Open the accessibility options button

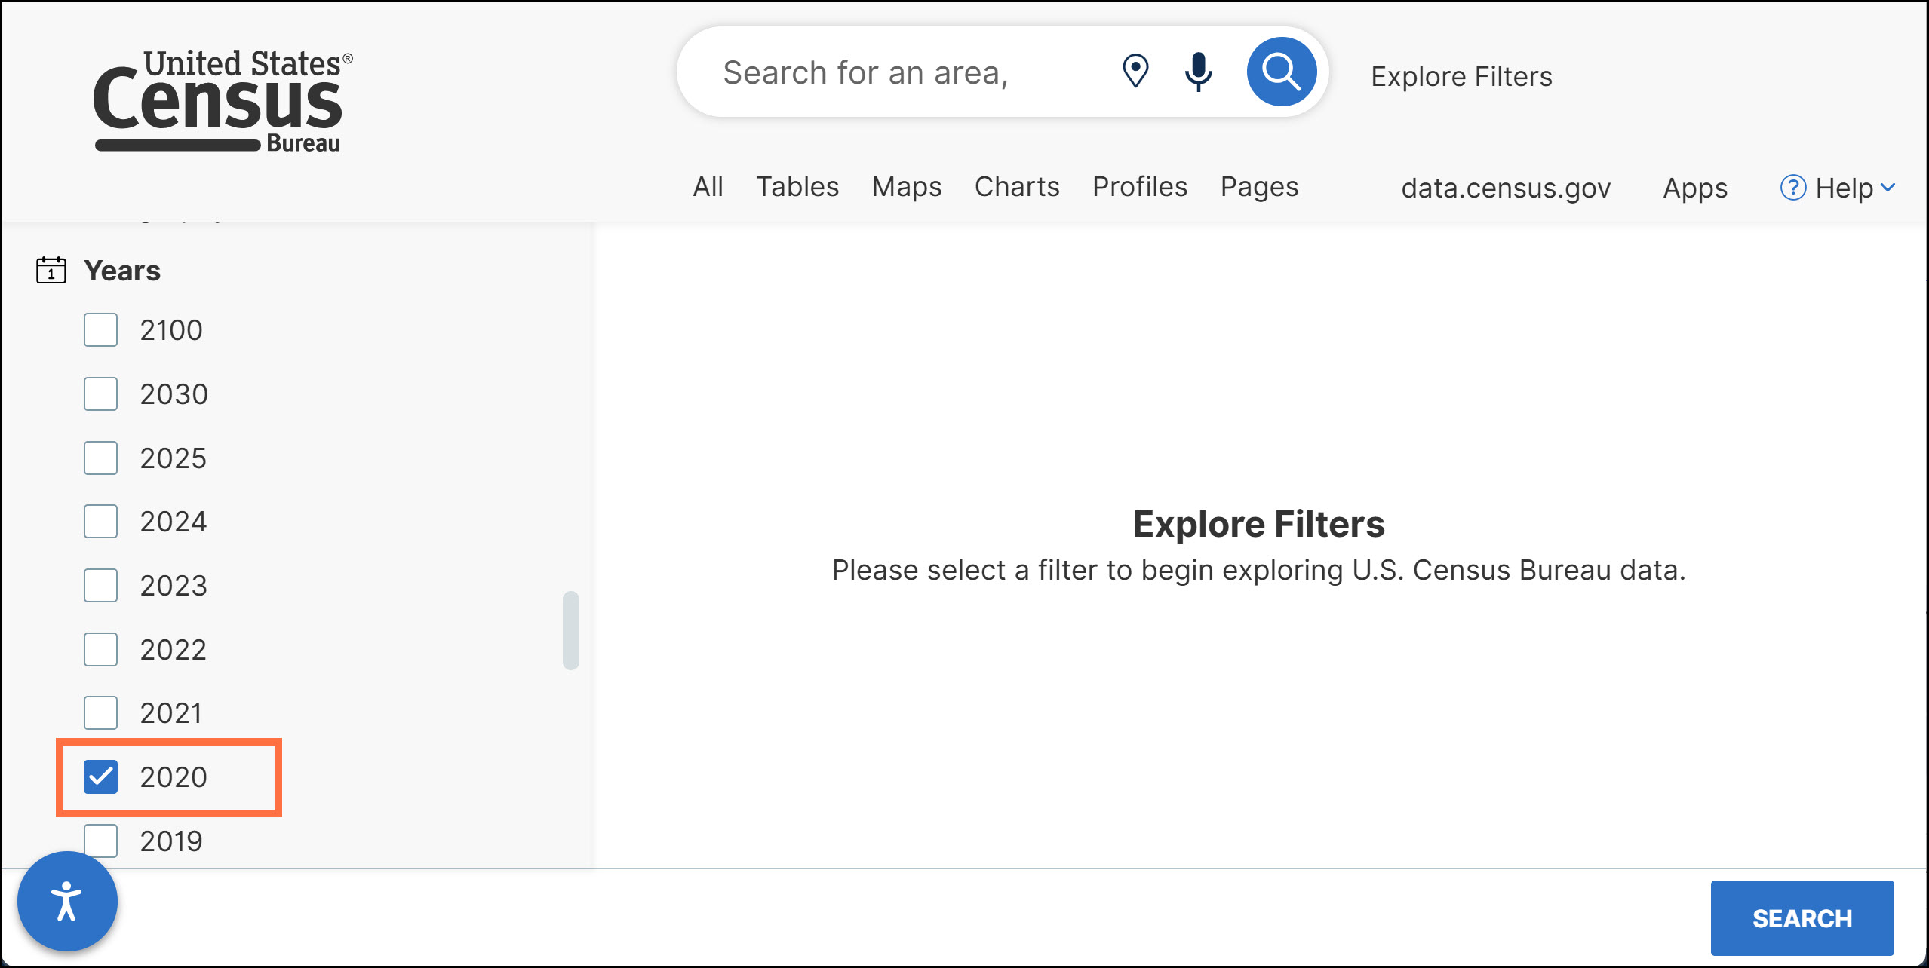(x=67, y=901)
